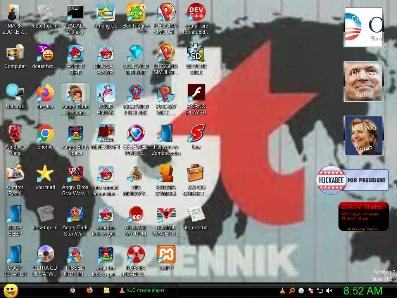Open the folder icon in the taskbar
The image size is (397, 298).
pos(106,290)
